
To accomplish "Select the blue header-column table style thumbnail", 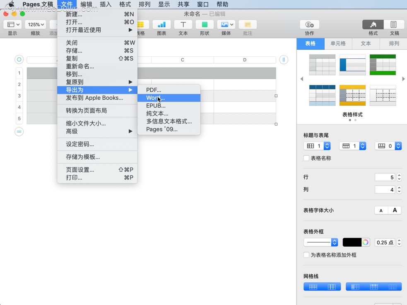I will click(x=352, y=65).
